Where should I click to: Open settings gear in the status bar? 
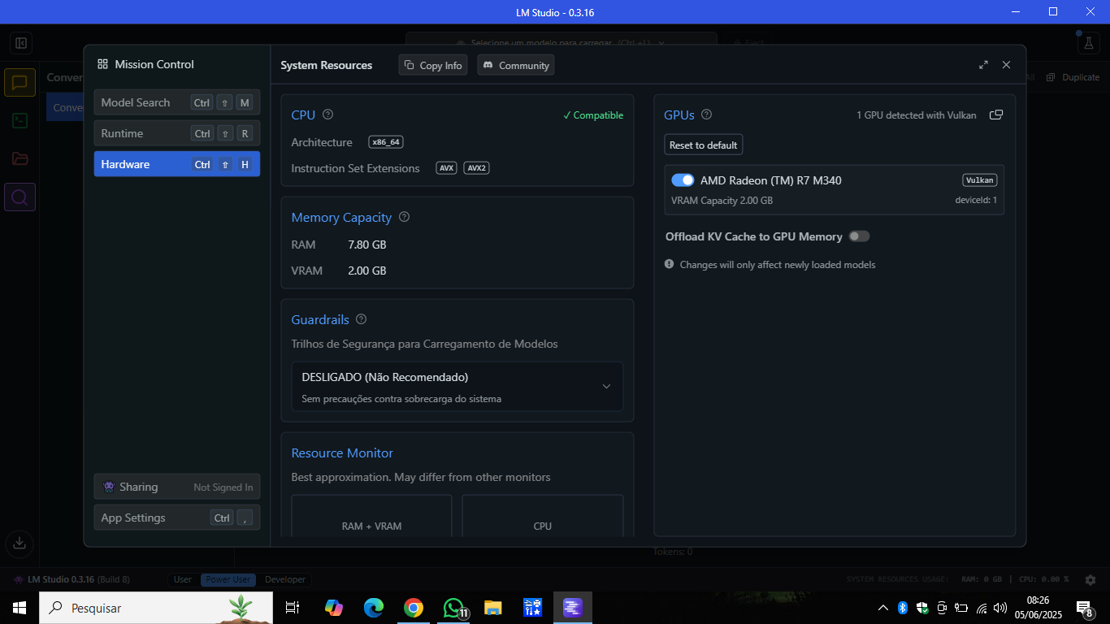point(1089,579)
